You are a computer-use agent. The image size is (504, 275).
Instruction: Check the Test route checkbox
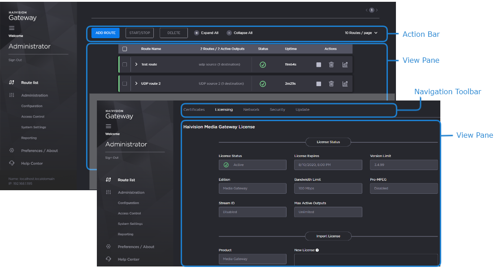coord(125,65)
